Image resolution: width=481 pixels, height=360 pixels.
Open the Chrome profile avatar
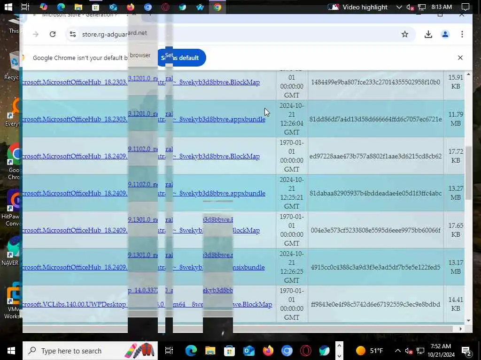coord(445,34)
